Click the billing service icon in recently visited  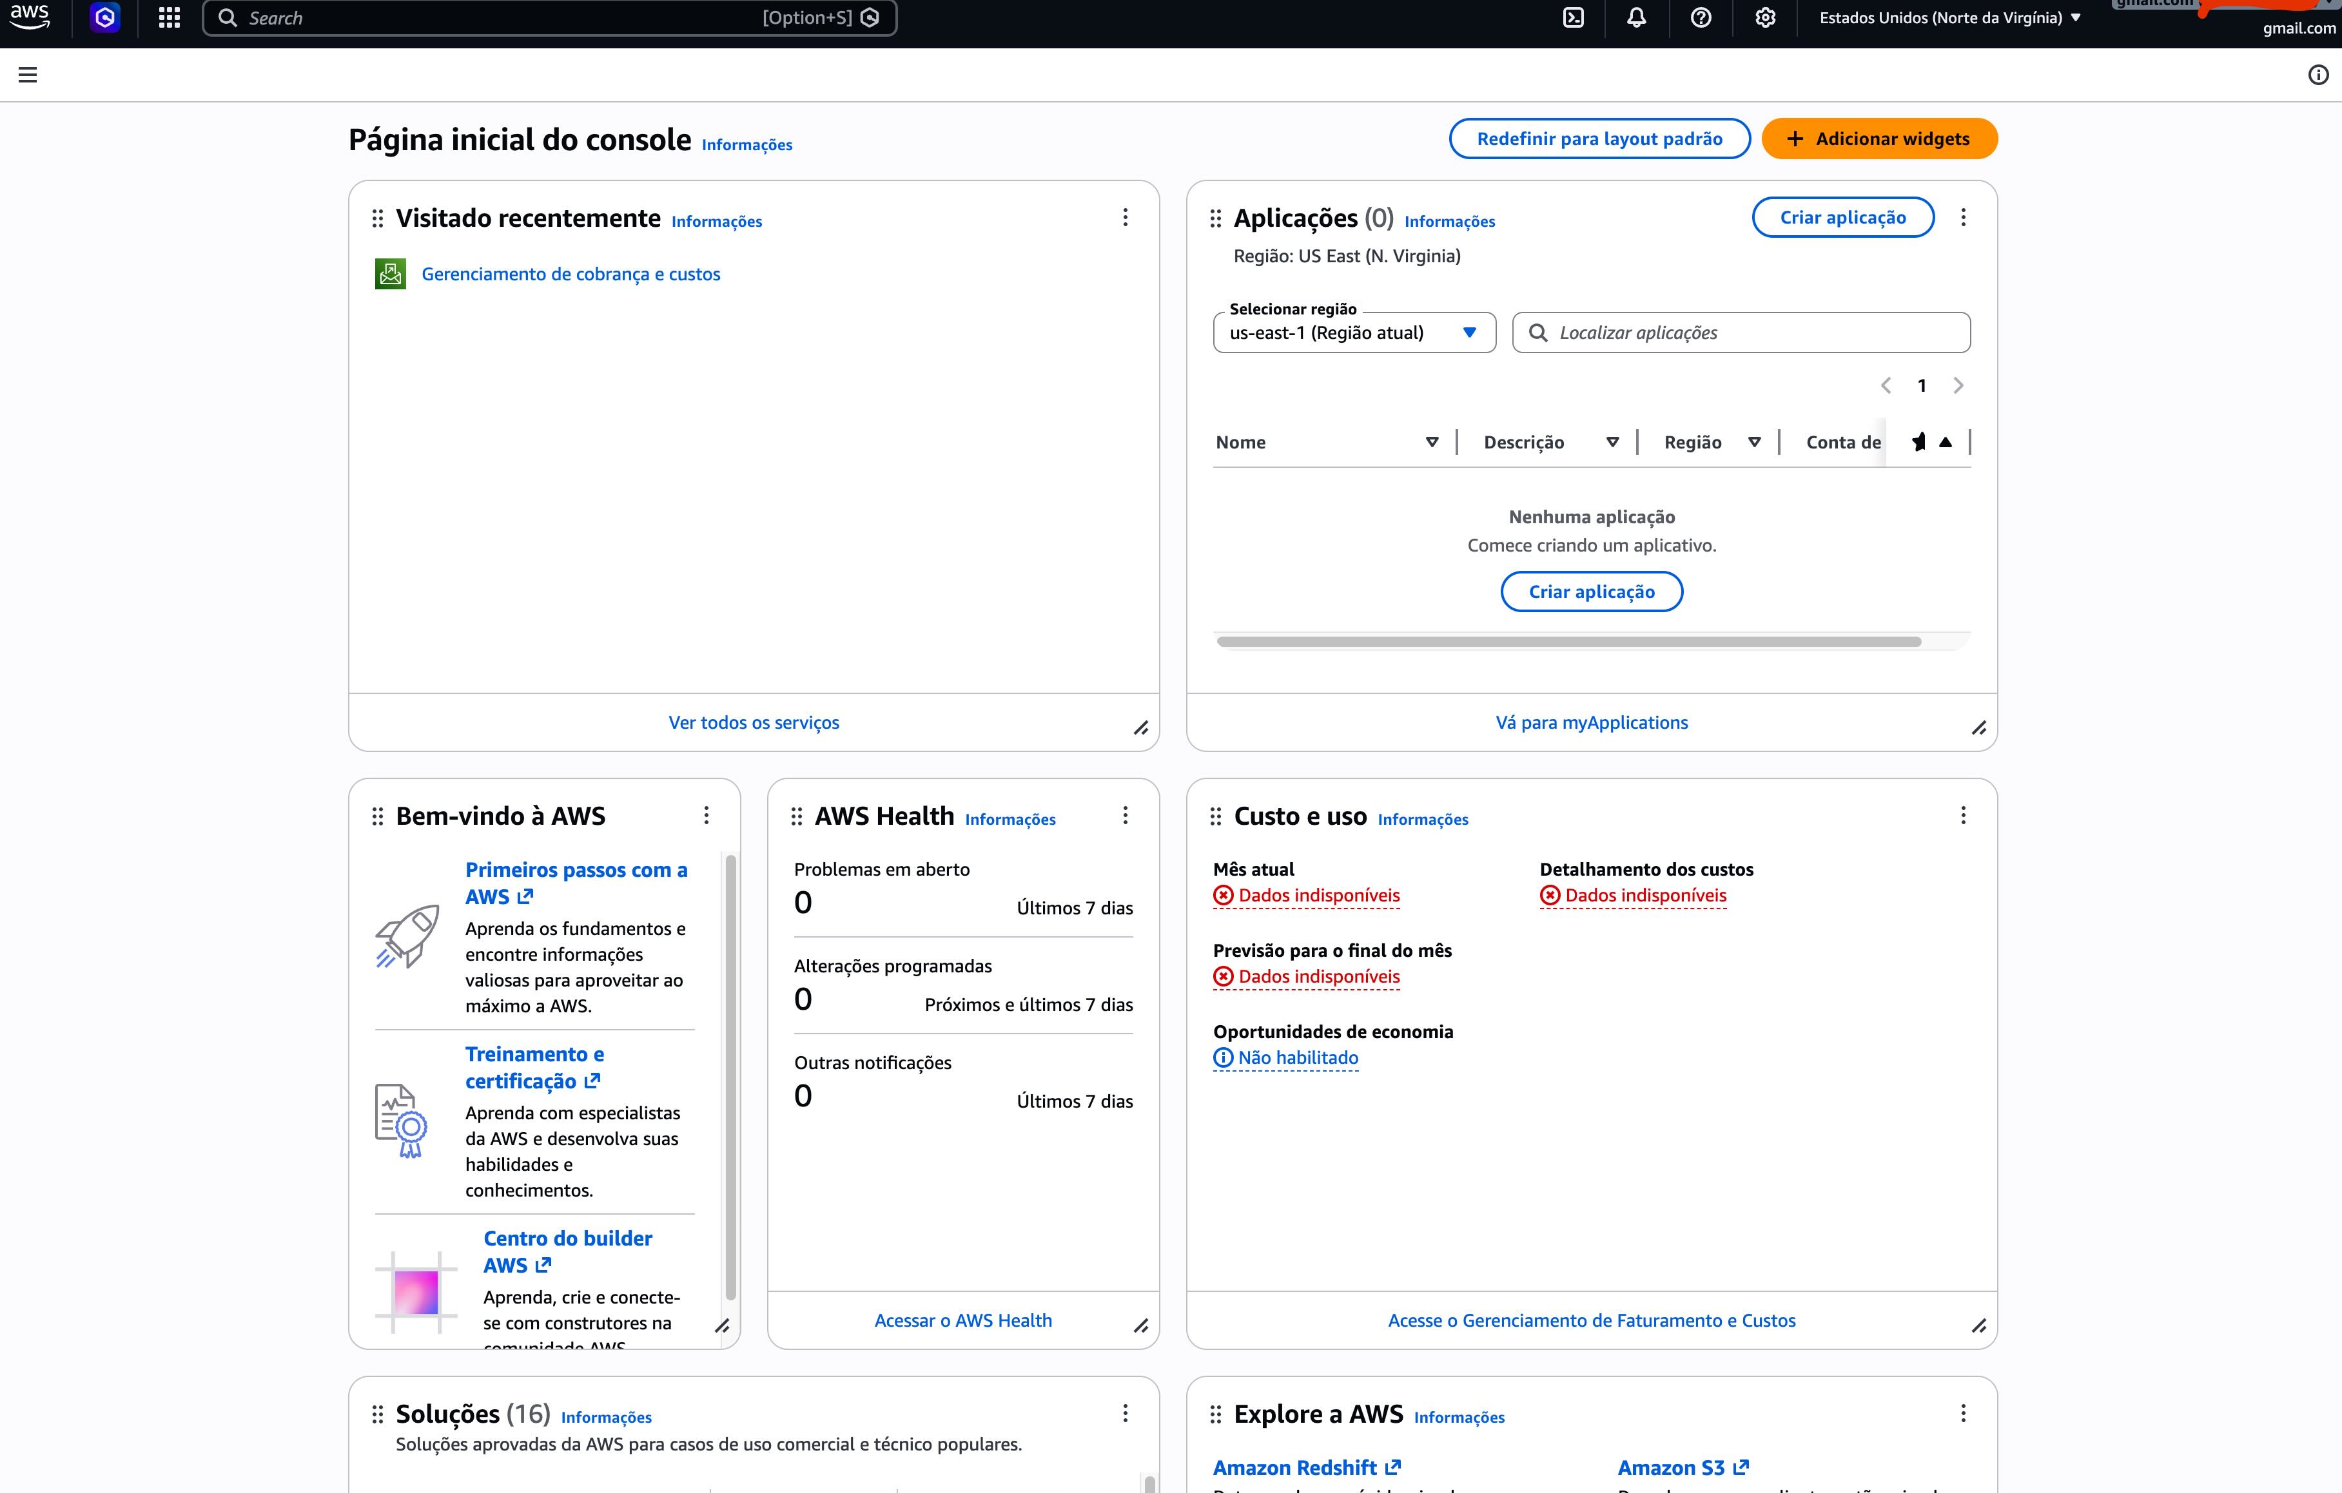click(391, 274)
